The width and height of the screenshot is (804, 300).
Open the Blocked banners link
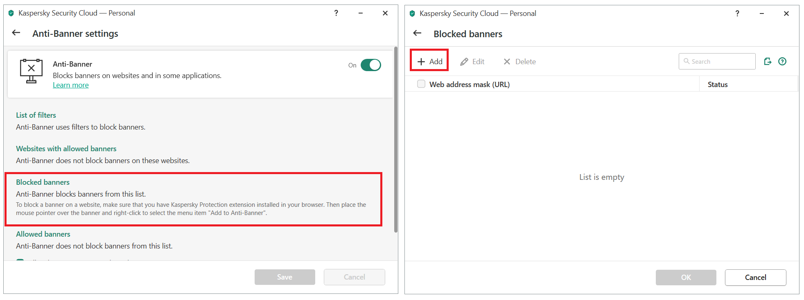(x=43, y=182)
